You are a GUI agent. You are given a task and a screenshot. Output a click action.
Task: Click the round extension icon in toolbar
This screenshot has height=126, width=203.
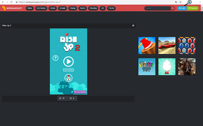coord(190,2)
